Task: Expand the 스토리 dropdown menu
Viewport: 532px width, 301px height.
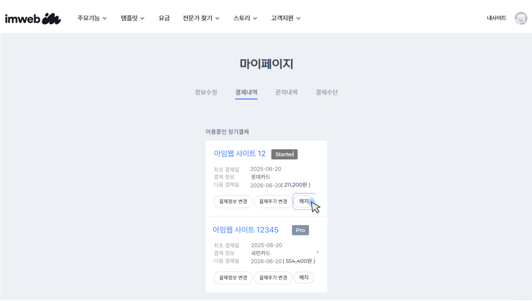Action: pyautogui.click(x=245, y=18)
